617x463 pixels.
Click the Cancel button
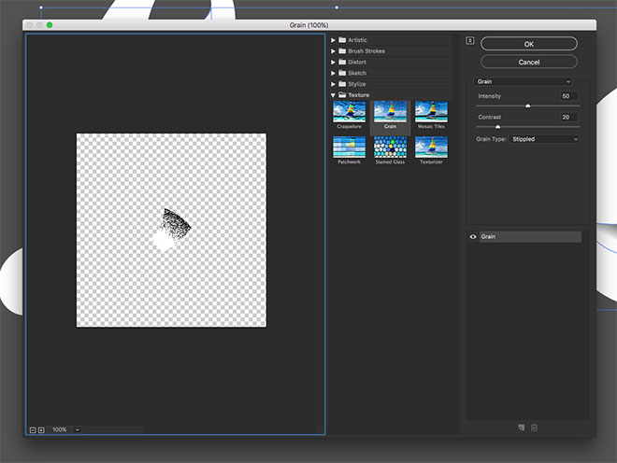pyautogui.click(x=529, y=62)
